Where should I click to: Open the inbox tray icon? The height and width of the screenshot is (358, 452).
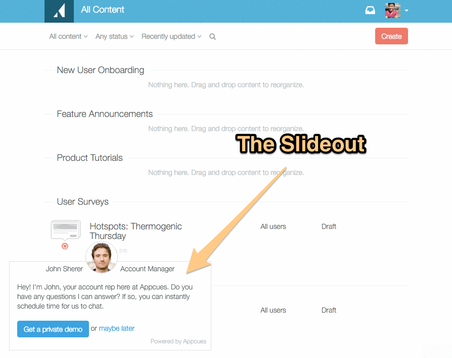(x=370, y=11)
